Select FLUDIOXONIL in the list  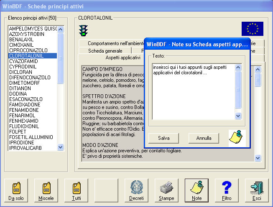click(33, 126)
